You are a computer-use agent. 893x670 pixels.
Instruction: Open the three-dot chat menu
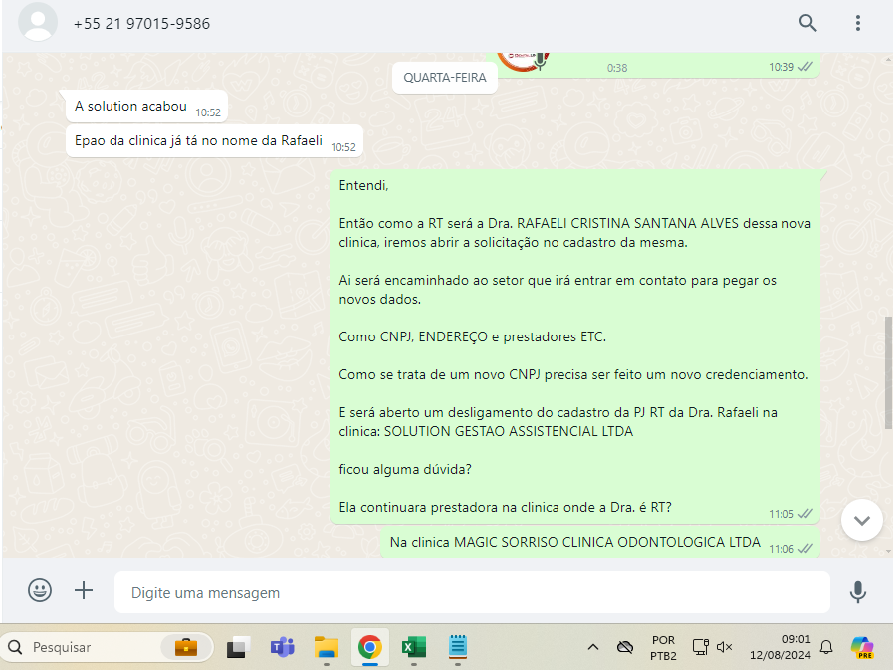pos(858,23)
